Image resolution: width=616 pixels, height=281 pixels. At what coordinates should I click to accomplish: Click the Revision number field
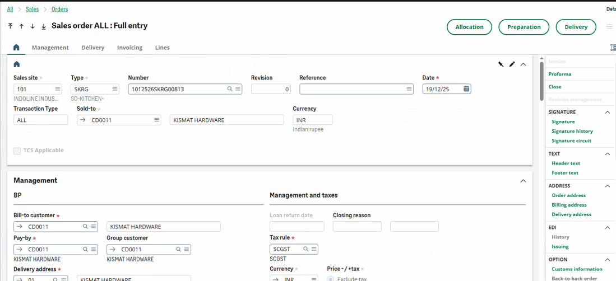click(271, 89)
